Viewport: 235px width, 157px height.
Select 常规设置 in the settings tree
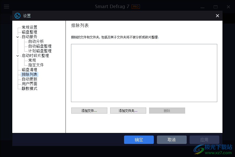30,27
